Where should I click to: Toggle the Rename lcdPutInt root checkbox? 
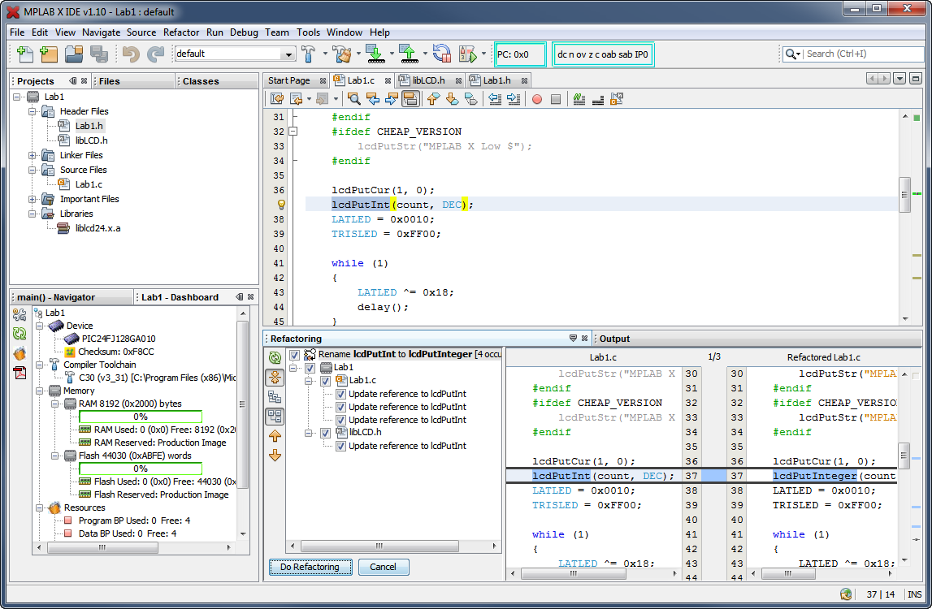coord(294,355)
